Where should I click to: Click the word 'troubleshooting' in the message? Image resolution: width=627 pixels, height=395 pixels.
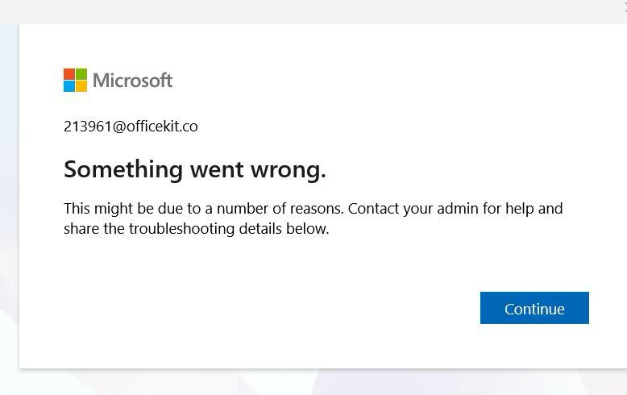(x=181, y=229)
